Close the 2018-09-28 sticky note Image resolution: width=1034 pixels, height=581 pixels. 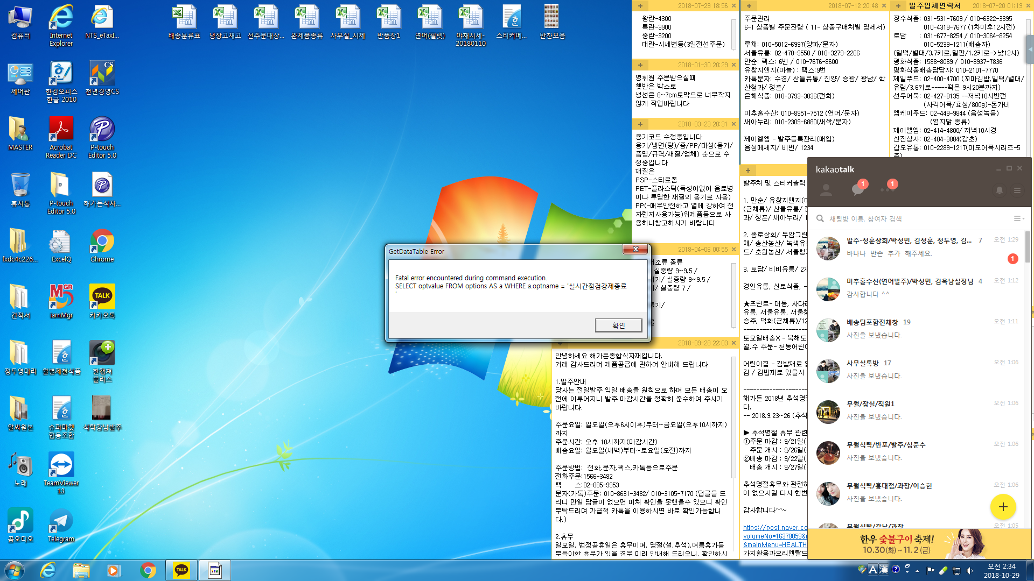733,343
